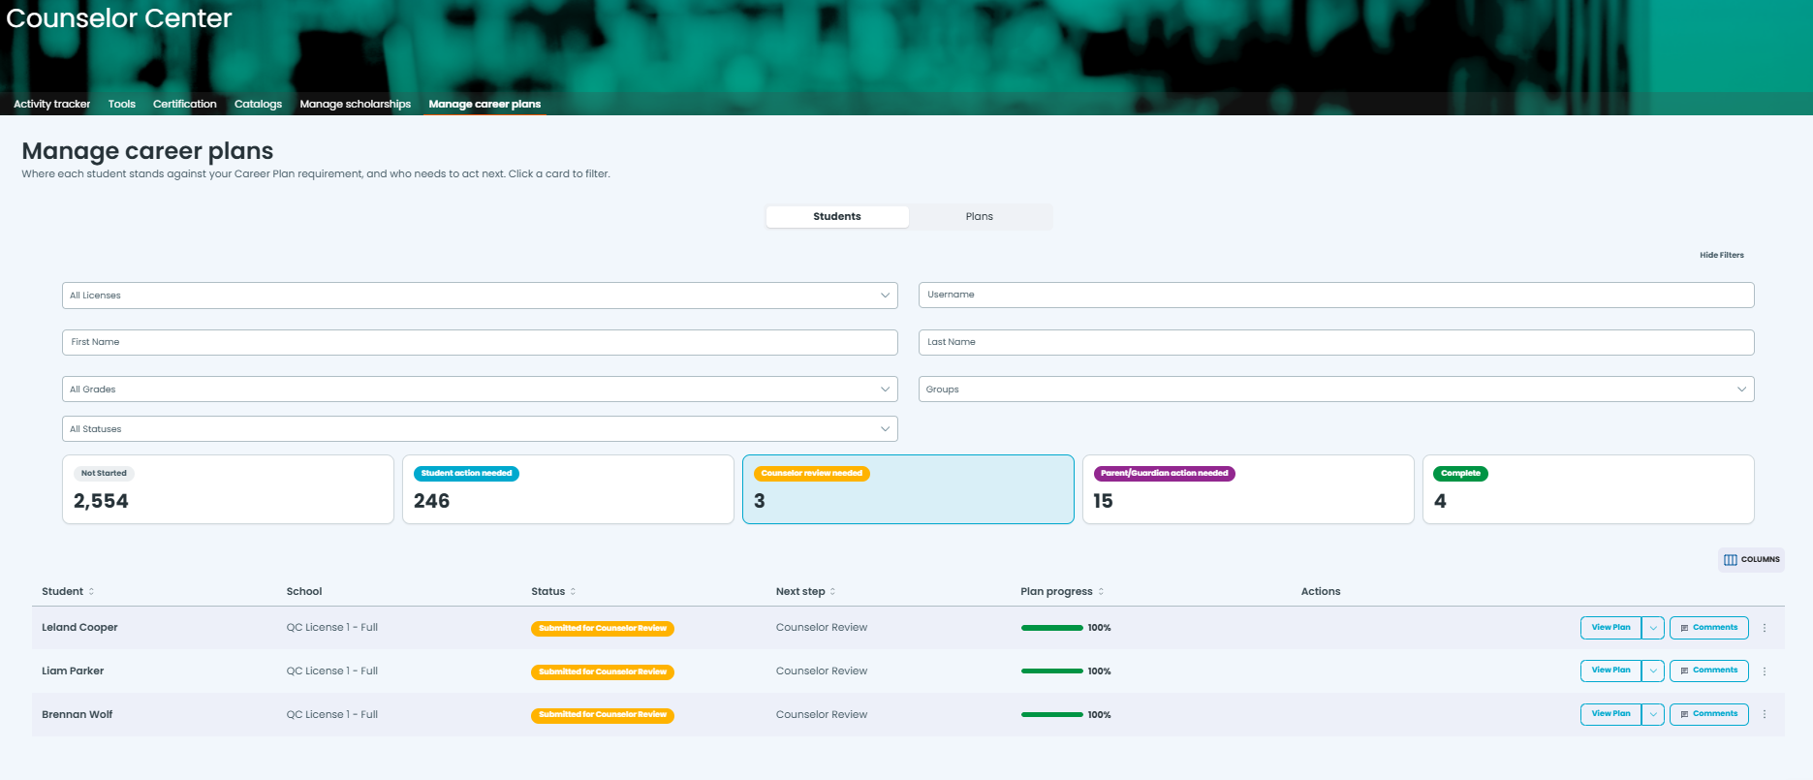The image size is (1813, 780).
Task: Open the Columns chooser button
Action: click(x=1751, y=559)
